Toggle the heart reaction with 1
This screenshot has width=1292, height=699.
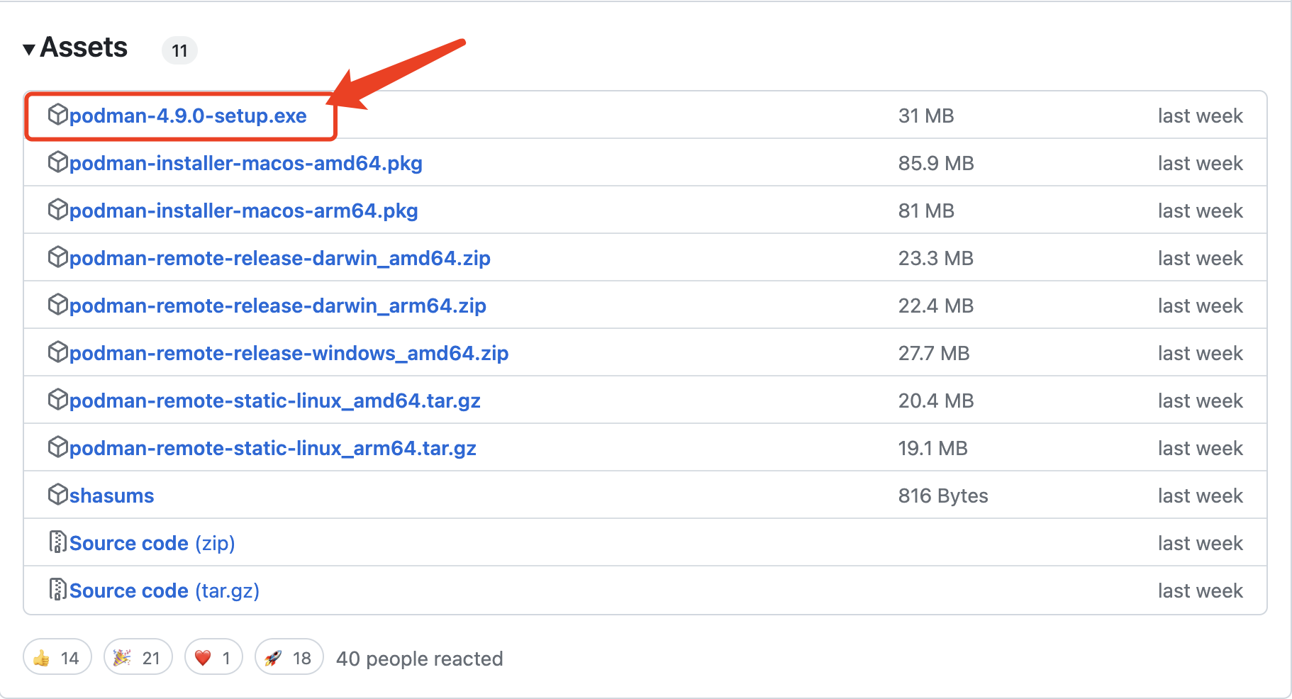tap(213, 657)
